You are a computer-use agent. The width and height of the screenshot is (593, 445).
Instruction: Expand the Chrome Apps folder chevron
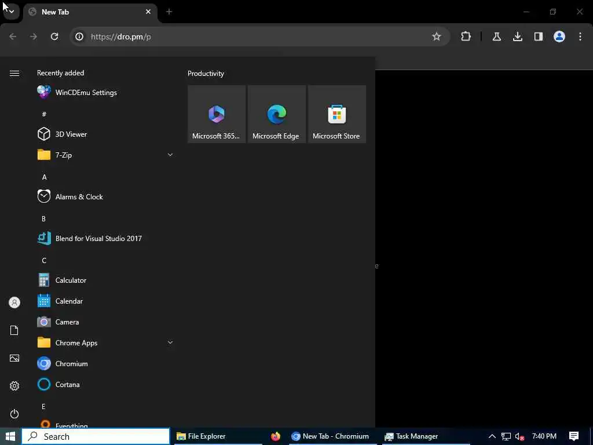[x=170, y=342]
